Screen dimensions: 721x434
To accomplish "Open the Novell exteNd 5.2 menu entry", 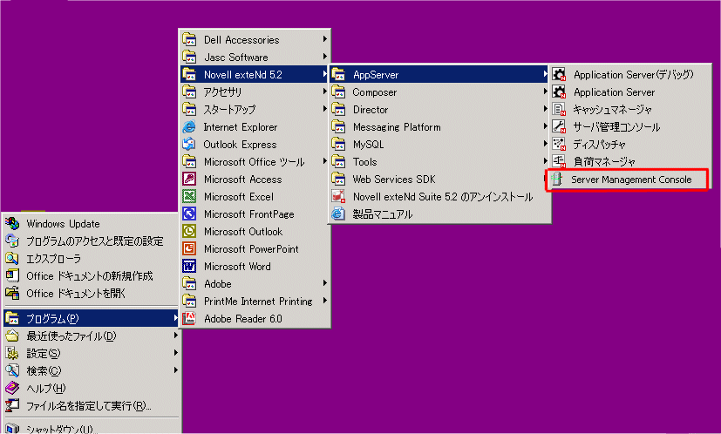I will click(255, 74).
